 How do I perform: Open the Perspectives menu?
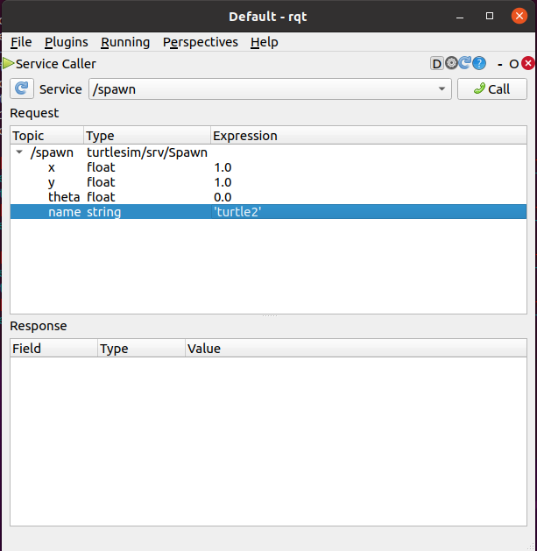[201, 42]
